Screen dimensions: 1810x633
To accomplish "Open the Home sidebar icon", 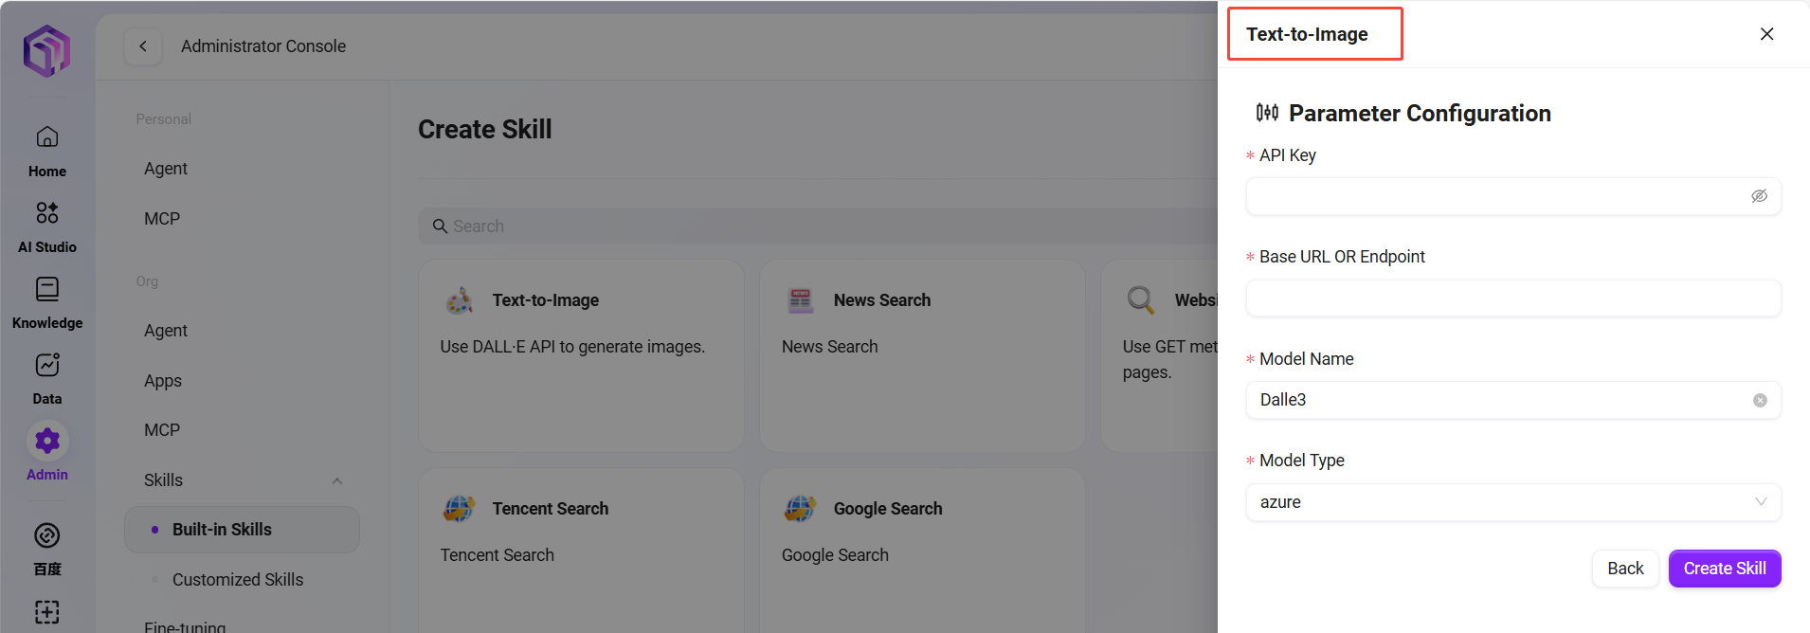I will (x=47, y=138).
